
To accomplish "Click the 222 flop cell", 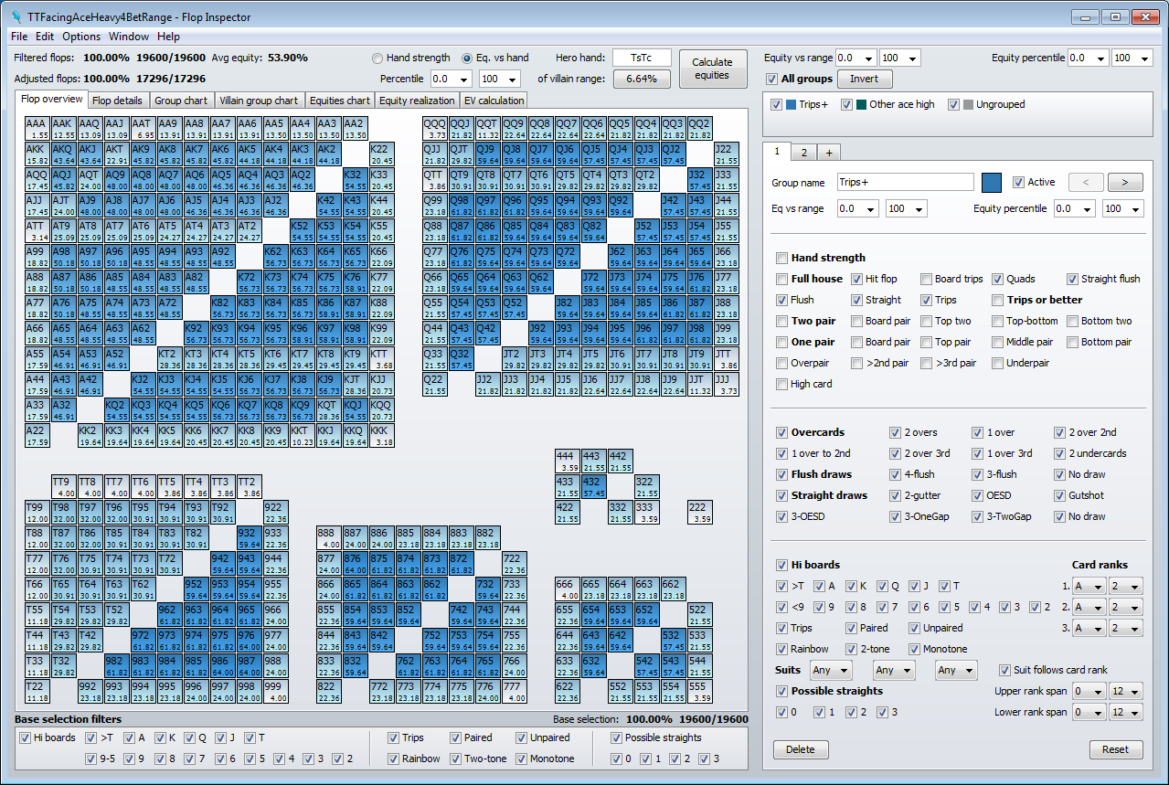I will (699, 513).
